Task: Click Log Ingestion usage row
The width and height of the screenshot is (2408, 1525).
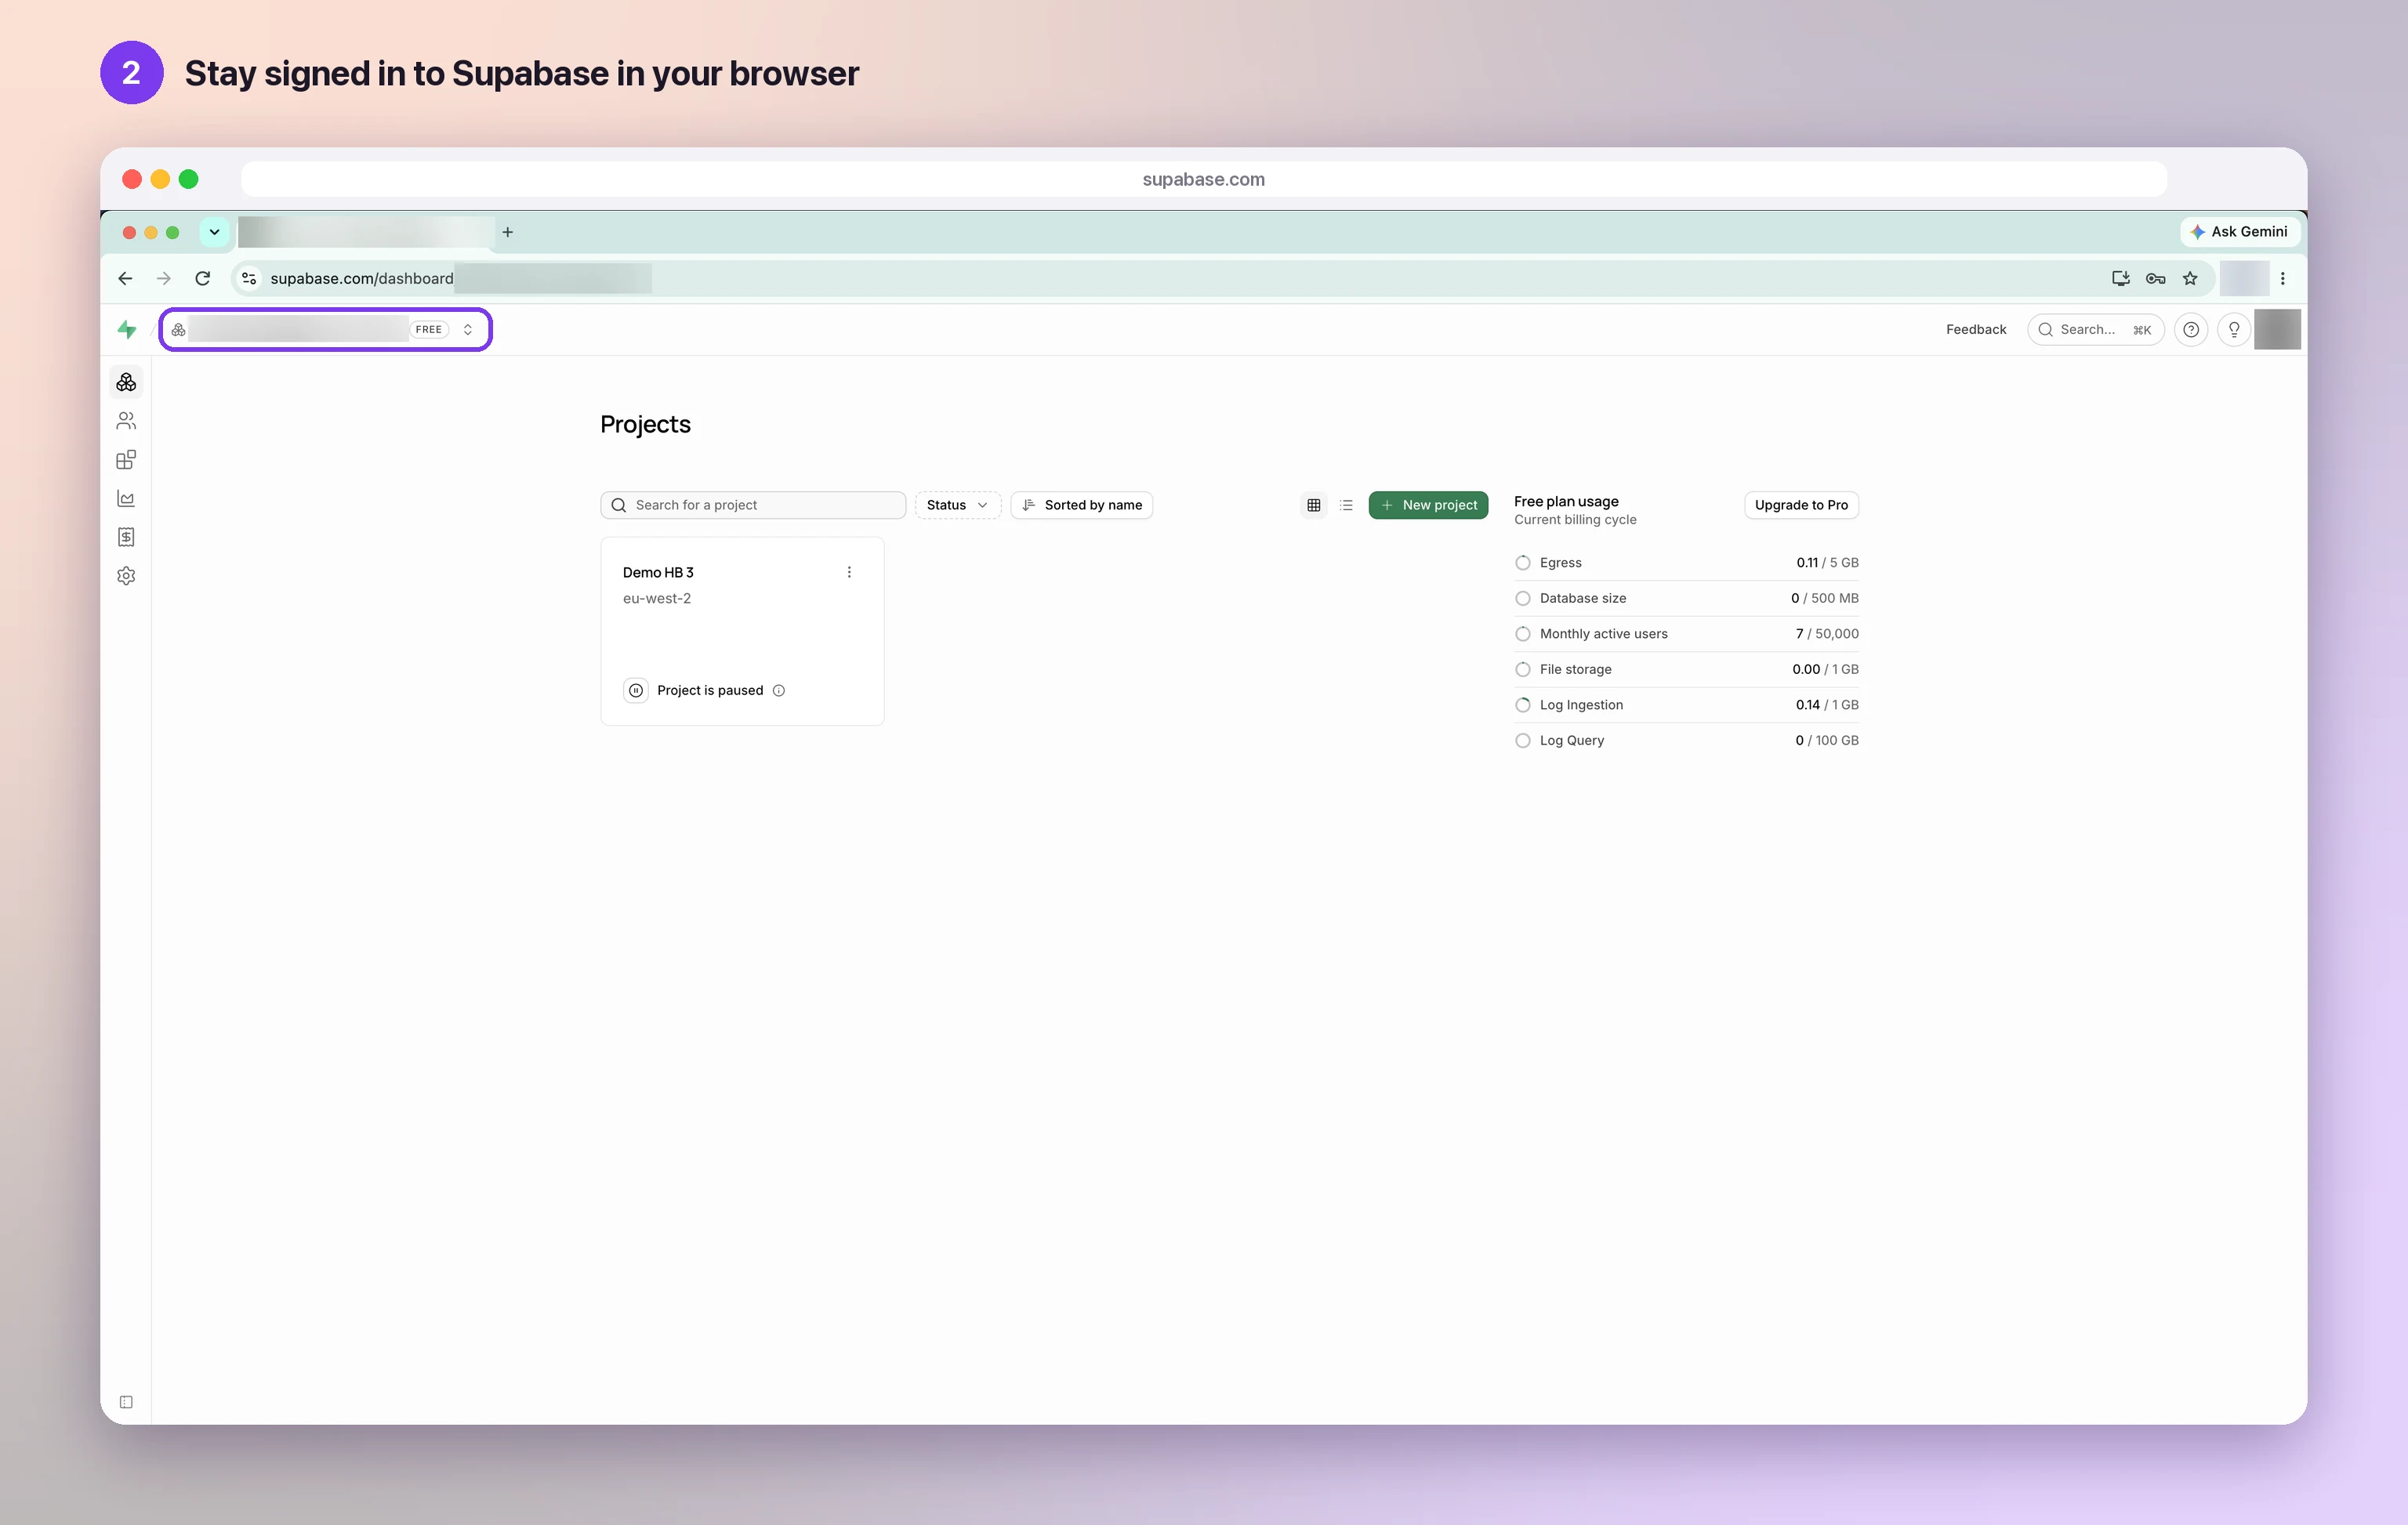Action: [1686, 705]
